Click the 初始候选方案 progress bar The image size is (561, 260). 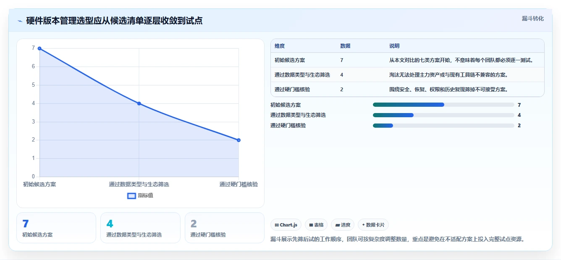pos(443,105)
